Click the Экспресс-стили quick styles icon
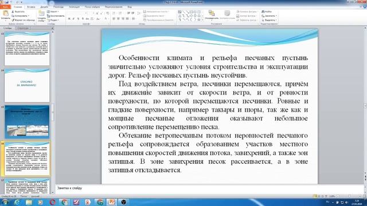Image resolution: width=367 pixels, height=206 pixels. click(227, 13)
